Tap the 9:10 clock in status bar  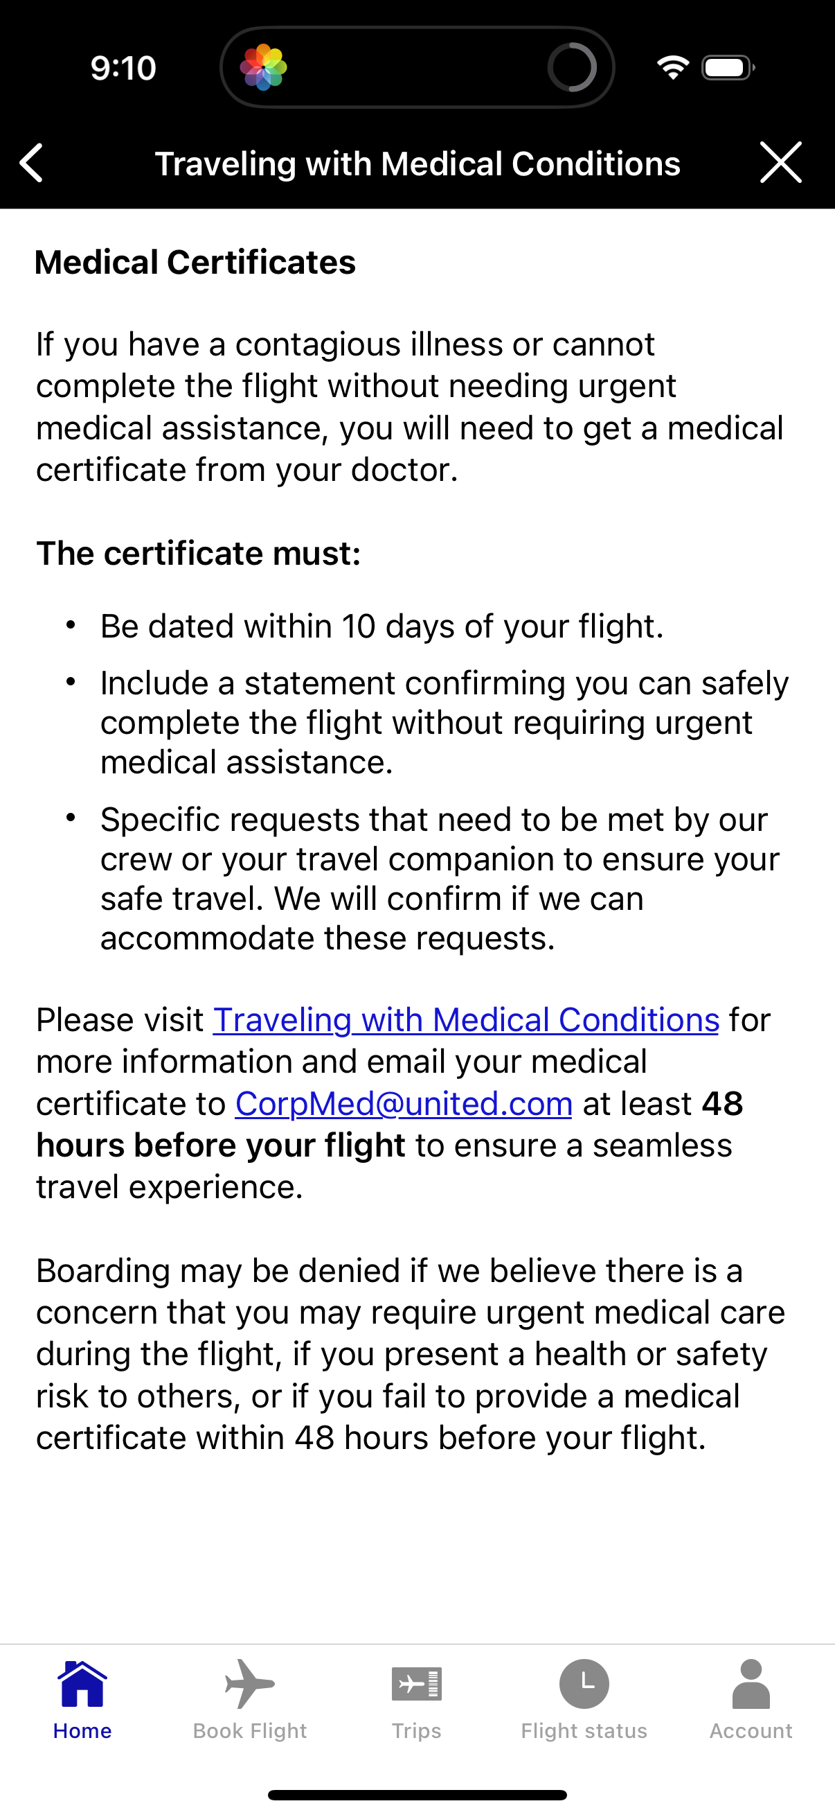click(123, 68)
